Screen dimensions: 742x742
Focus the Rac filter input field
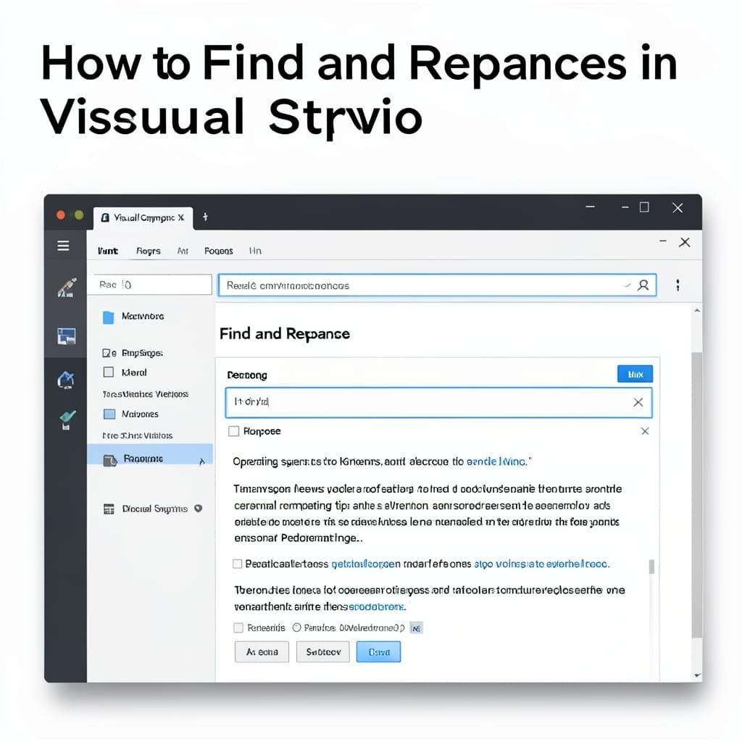pos(149,285)
